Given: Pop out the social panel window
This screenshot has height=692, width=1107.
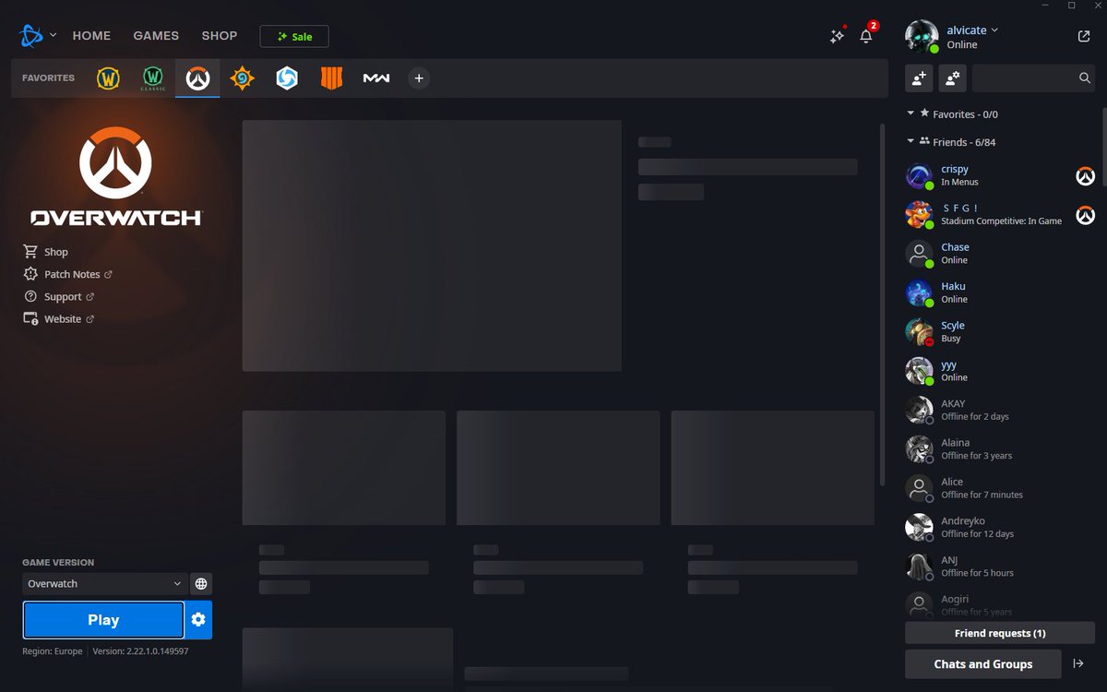Looking at the screenshot, I should [1083, 37].
